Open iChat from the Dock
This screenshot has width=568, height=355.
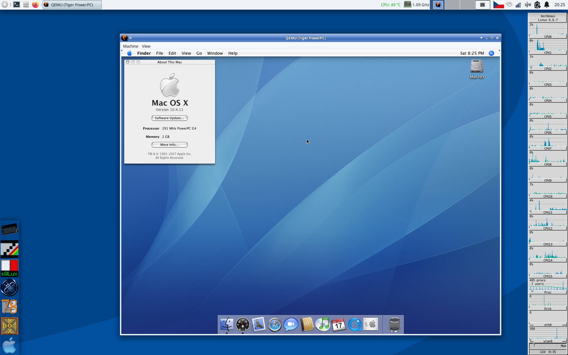pos(291,325)
